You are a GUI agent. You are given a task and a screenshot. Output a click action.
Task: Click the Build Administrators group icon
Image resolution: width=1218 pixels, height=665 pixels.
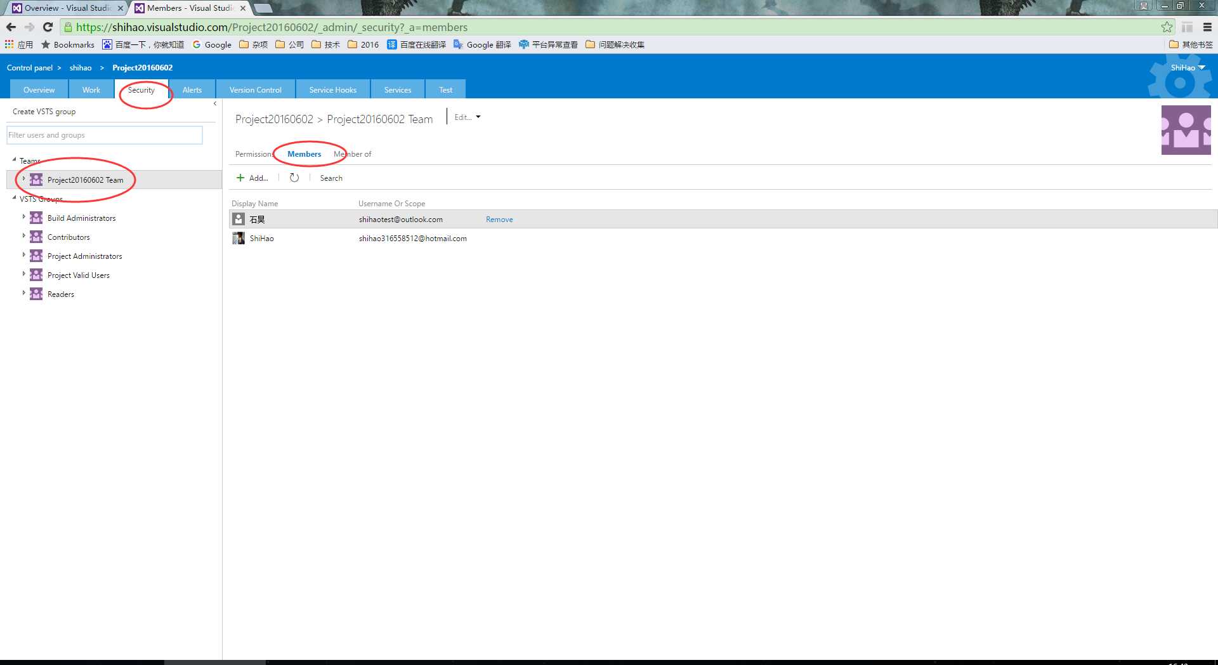pyautogui.click(x=36, y=218)
